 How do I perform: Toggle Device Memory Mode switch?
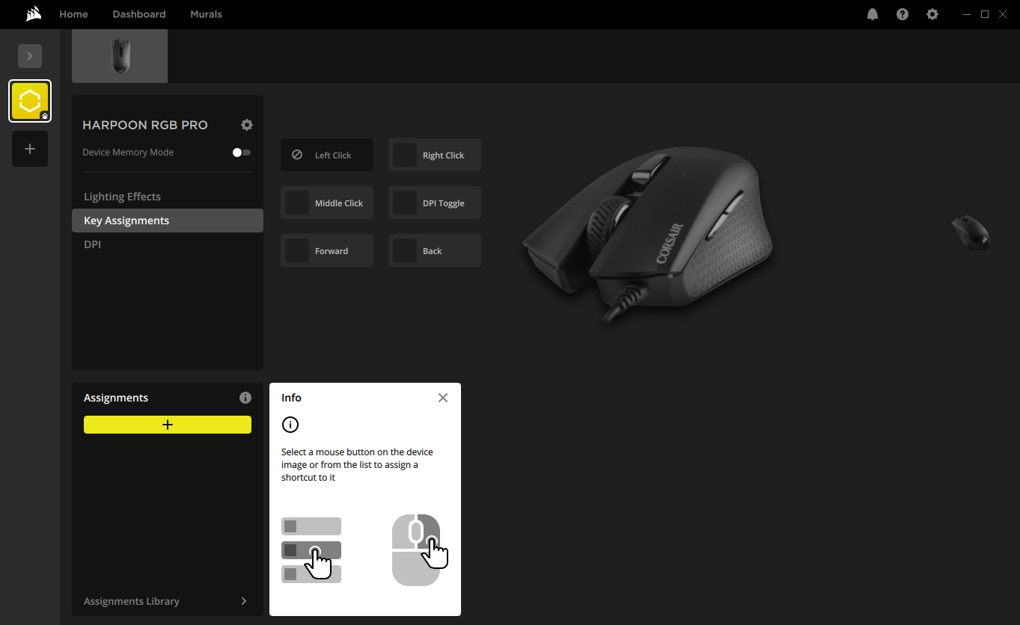(x=241, y=153)
